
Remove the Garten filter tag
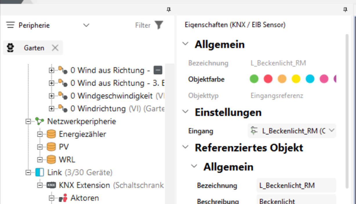tap(55, 48)
